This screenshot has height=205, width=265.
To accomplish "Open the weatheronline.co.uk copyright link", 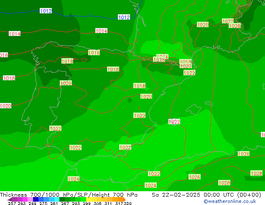I will click(x=230, y=201).
